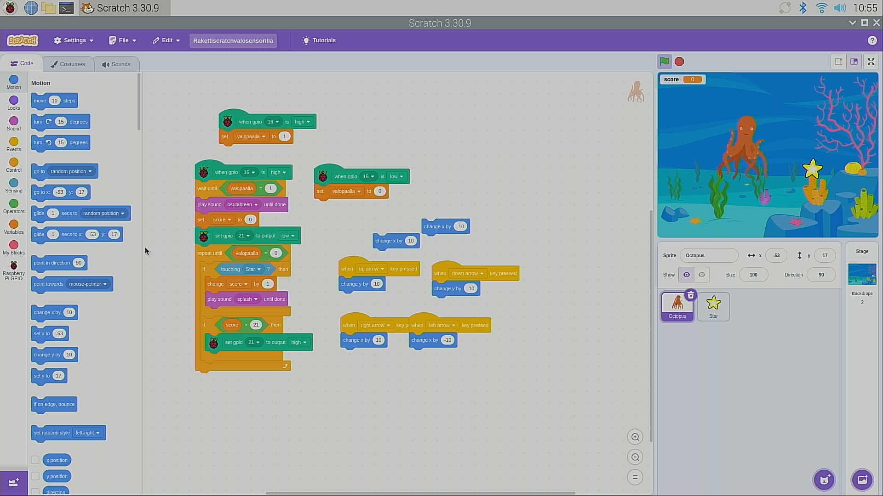Screen dimensions: 883x496
Task: Expand the random position dropdown in go to block
Action: pyautogui.click(x=71, y=171)
